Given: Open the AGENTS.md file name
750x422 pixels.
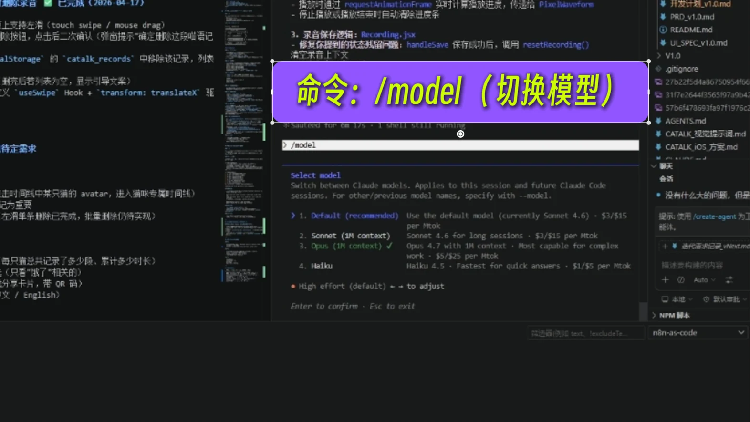Looking at the screenshot, I should 685,121.
